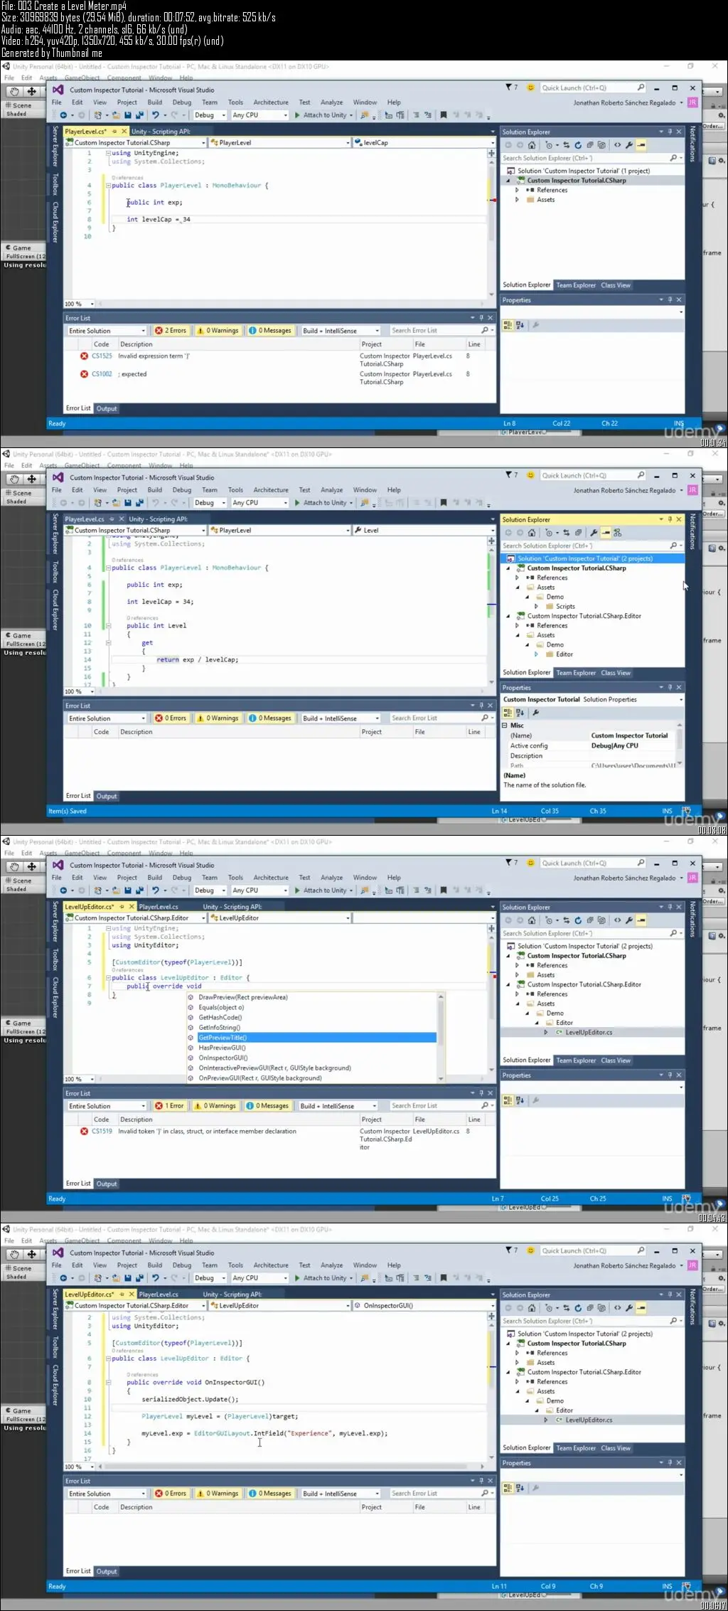Click Solution Explorer Refresh icon in the 2 Errors frame

tap(578, 145)
